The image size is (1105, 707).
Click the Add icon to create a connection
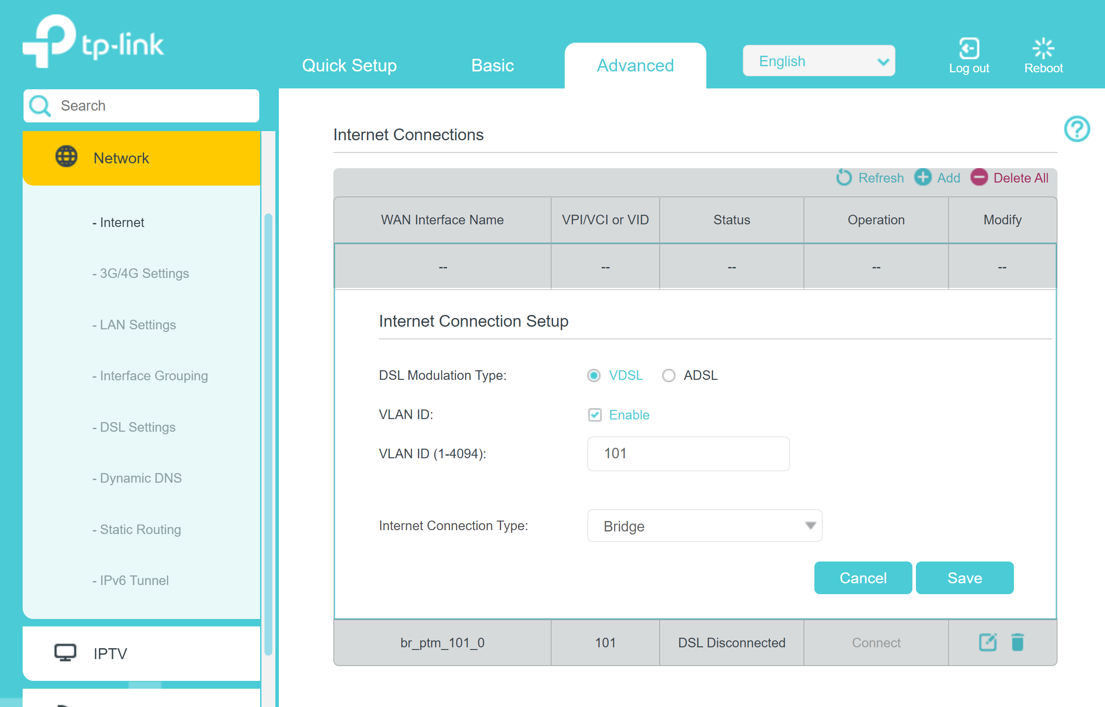[x=923, y=178]
